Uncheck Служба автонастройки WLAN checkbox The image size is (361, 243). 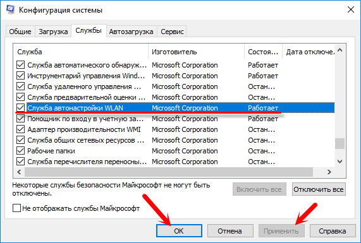coord(20,108)
